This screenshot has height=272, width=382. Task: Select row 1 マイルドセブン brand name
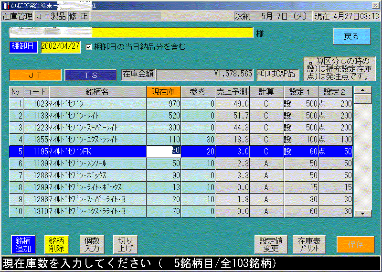[x=97, y=104]
